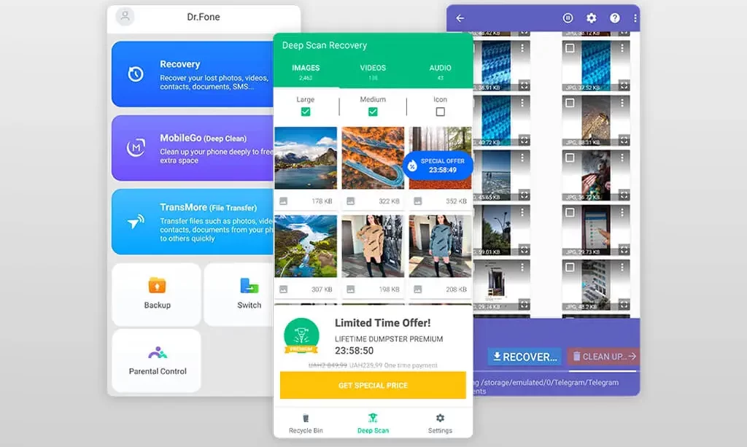Expand fullscreen on the 45.65 KB photo

524,195
